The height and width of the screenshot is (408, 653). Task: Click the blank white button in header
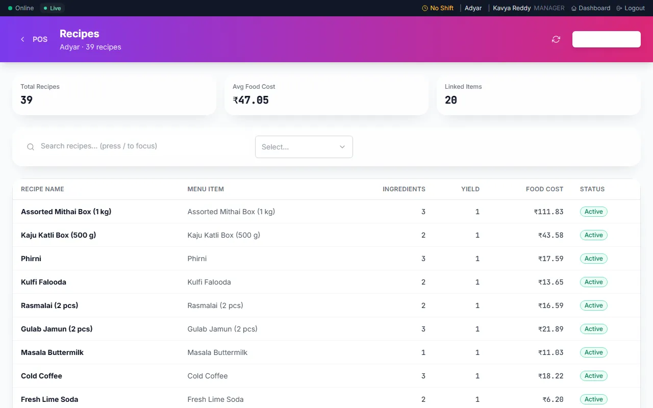[x=607, y=39]
